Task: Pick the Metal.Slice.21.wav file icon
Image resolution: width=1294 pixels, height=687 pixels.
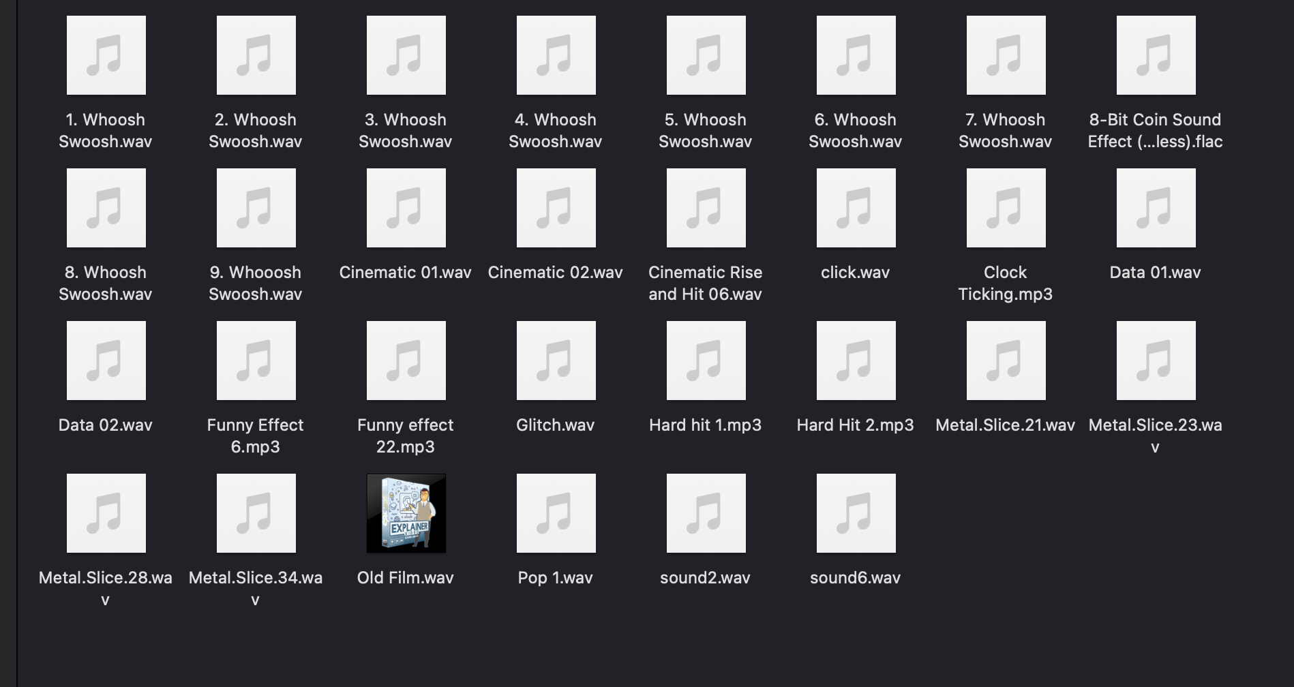Action: tap(1006, 361)
